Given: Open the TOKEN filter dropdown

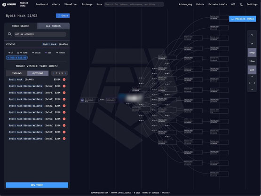Looking at the screenshot, I should 60,53.
